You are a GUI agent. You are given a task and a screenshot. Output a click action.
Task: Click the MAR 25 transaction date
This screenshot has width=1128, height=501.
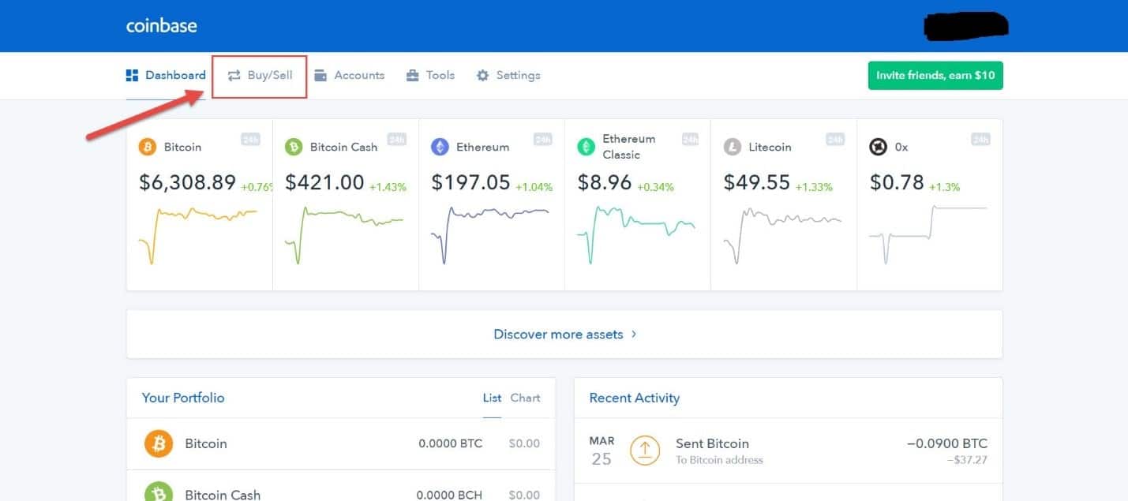point(601,451)
